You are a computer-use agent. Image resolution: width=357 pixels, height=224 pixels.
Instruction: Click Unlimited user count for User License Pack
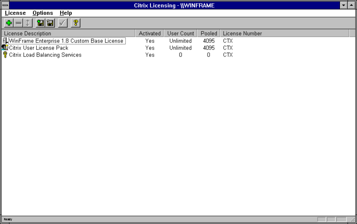(180, 48)
